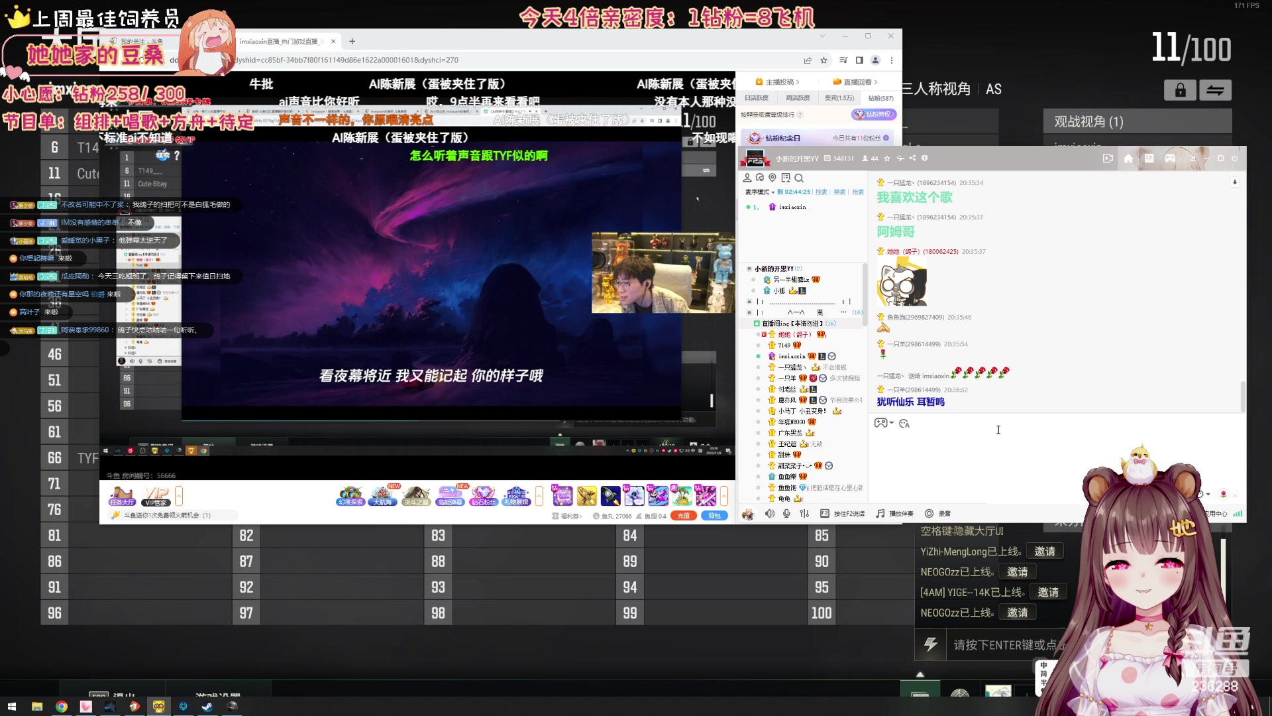
Task: Open the YY member list person icon
Action: click(x=747, y=178)
